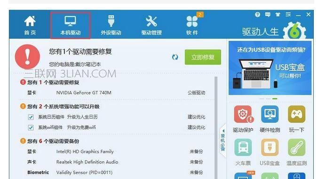Open the USB宝盒 banner advertisement
This screenshot has height=179, width=325.
270,68
